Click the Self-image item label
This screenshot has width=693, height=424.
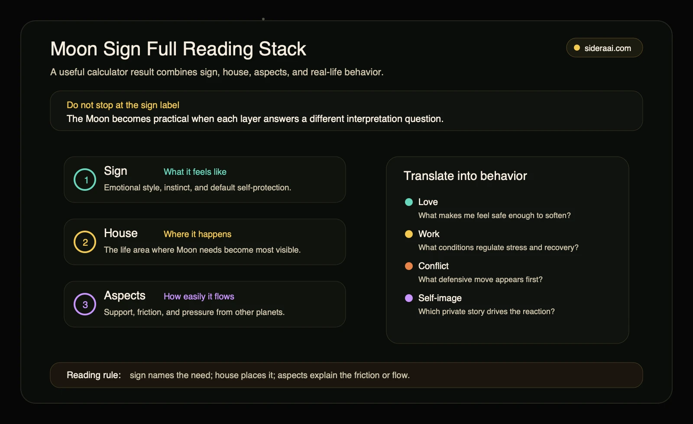point(440,298)
